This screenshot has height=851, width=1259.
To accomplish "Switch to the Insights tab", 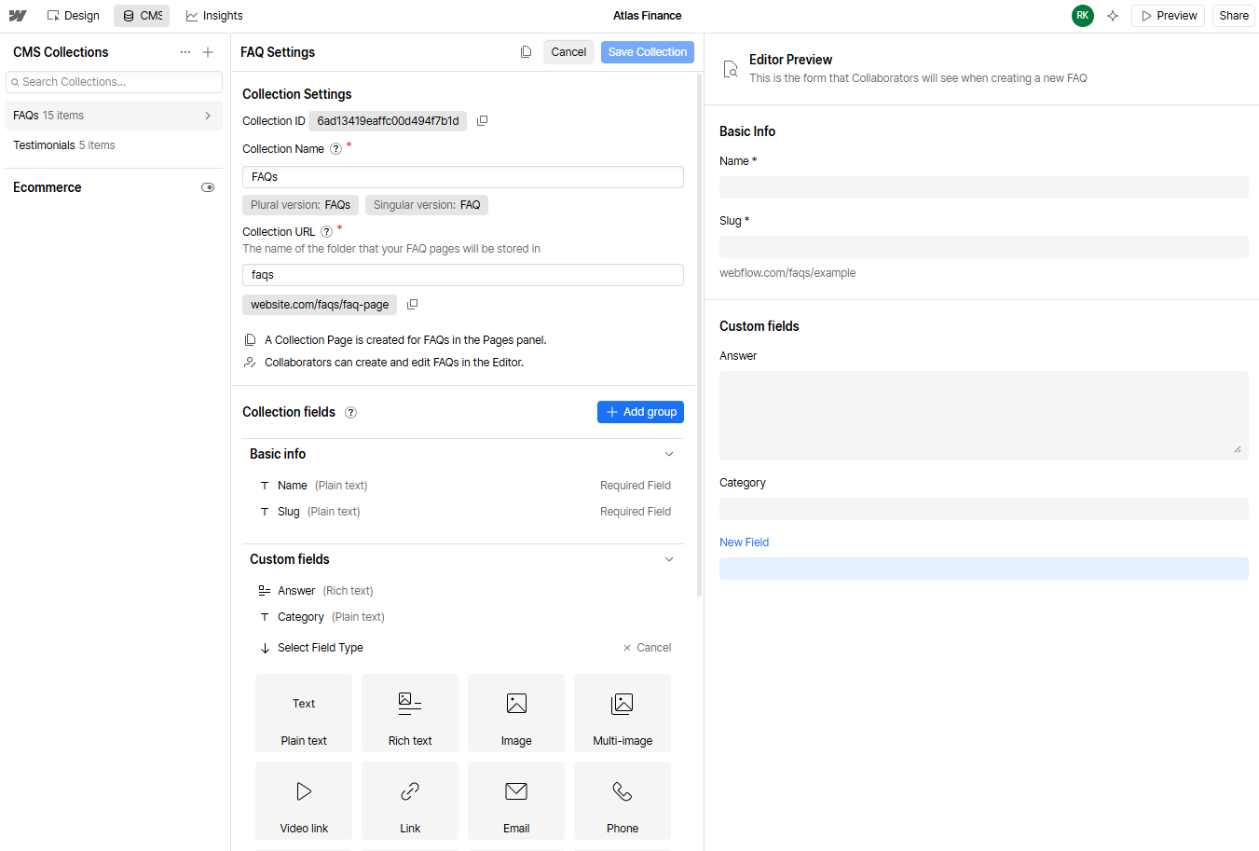I will coord(213,16).
